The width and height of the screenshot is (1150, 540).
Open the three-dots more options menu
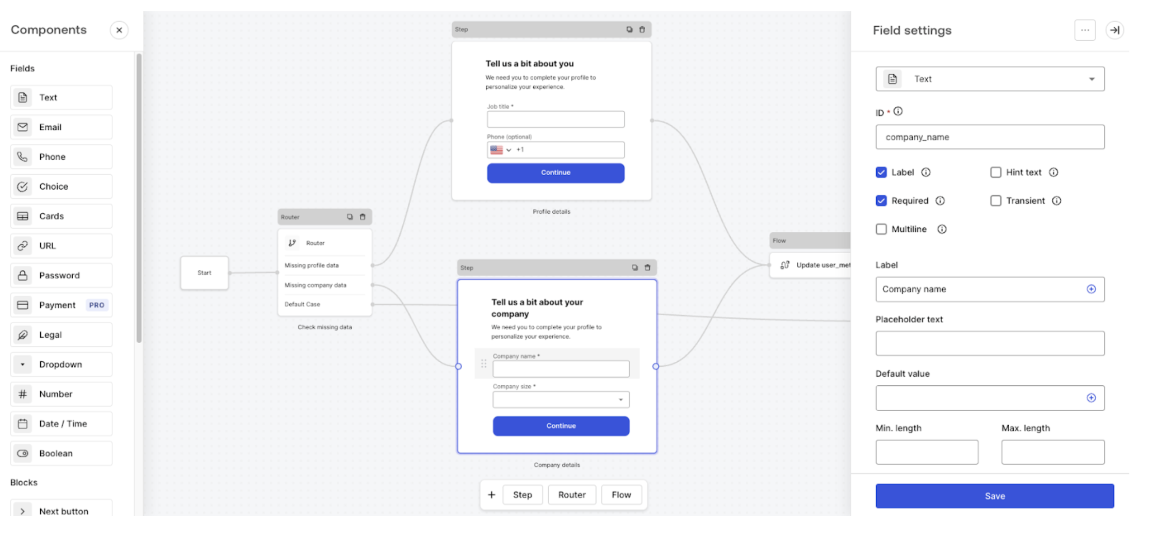(1085, 30)
